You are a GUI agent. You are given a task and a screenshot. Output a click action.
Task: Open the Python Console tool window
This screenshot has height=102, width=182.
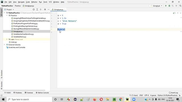tap(42, 93)
